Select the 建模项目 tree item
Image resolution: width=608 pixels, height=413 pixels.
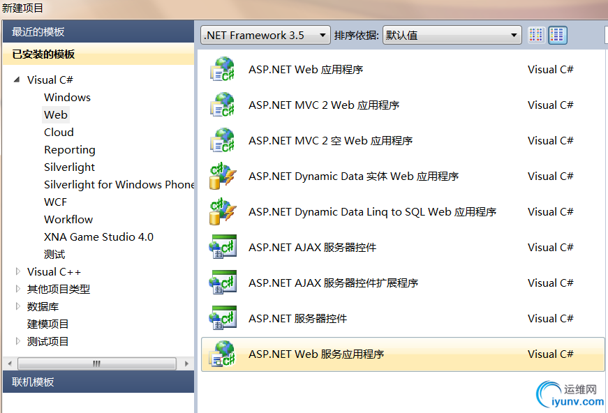coord(47,324)
